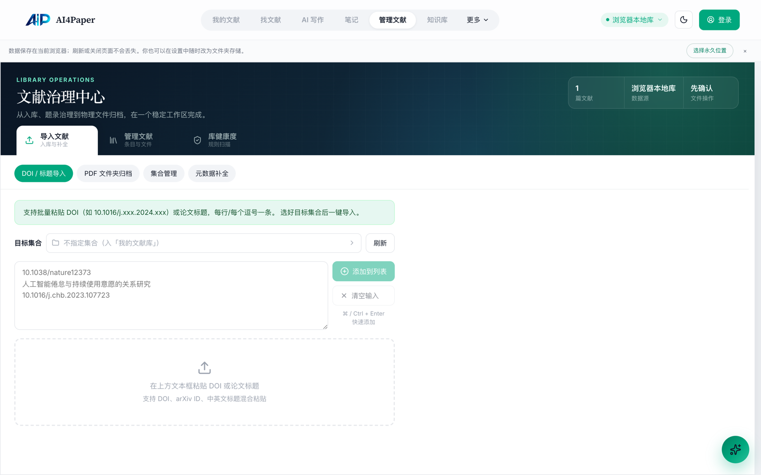Viewport: 761px width, 475px height.
Task: Click the upload icon in the drop zone
Action: (x=205, y=368)
